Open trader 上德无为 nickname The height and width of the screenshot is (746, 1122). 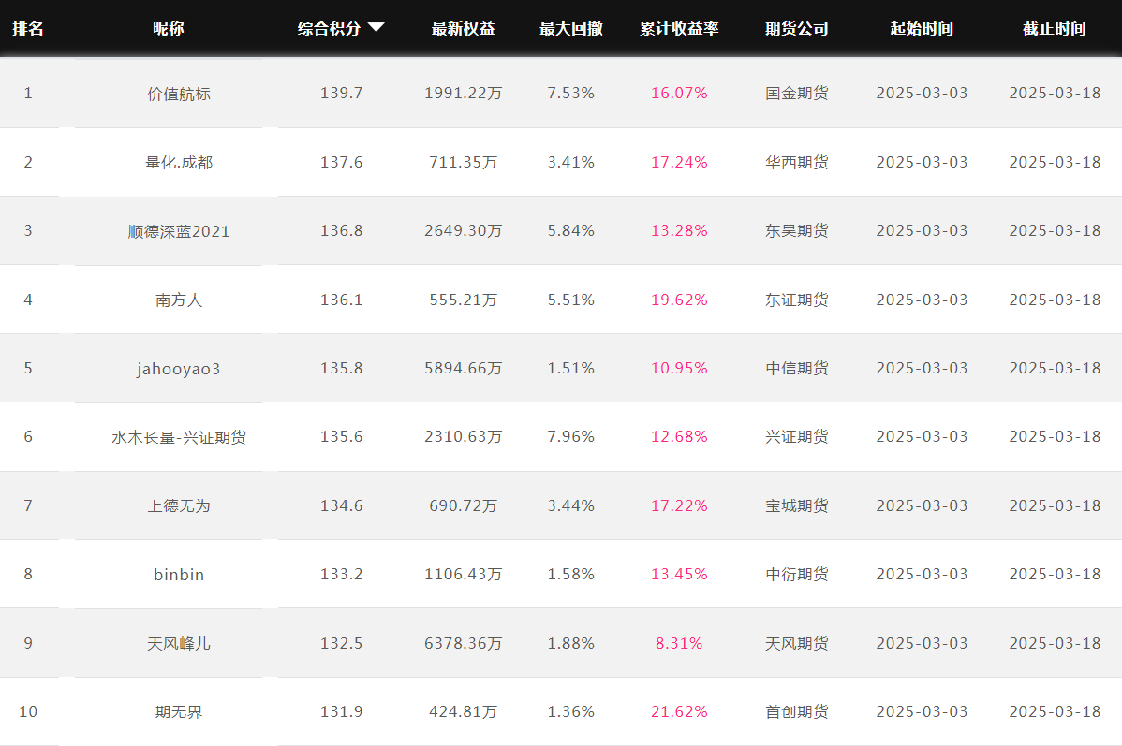(179, 505)
